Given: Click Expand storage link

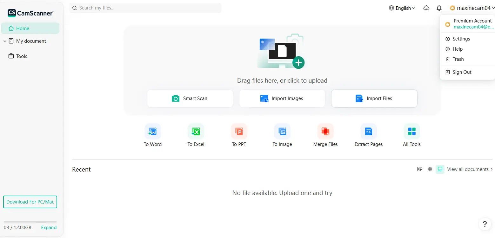Looking at the screenshot, I should (x=49, y=228).
